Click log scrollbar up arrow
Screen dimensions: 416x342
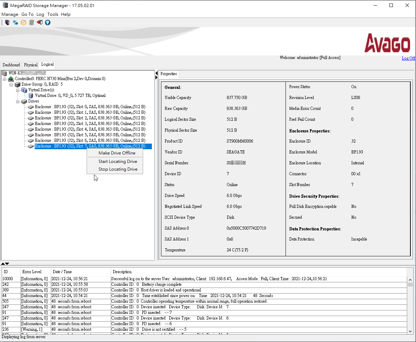(410, 280)
